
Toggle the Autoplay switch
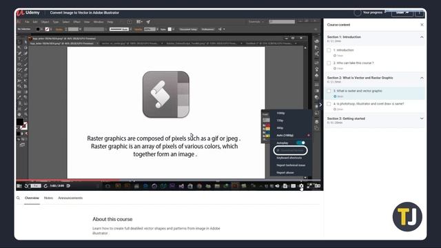pos(300,143)
